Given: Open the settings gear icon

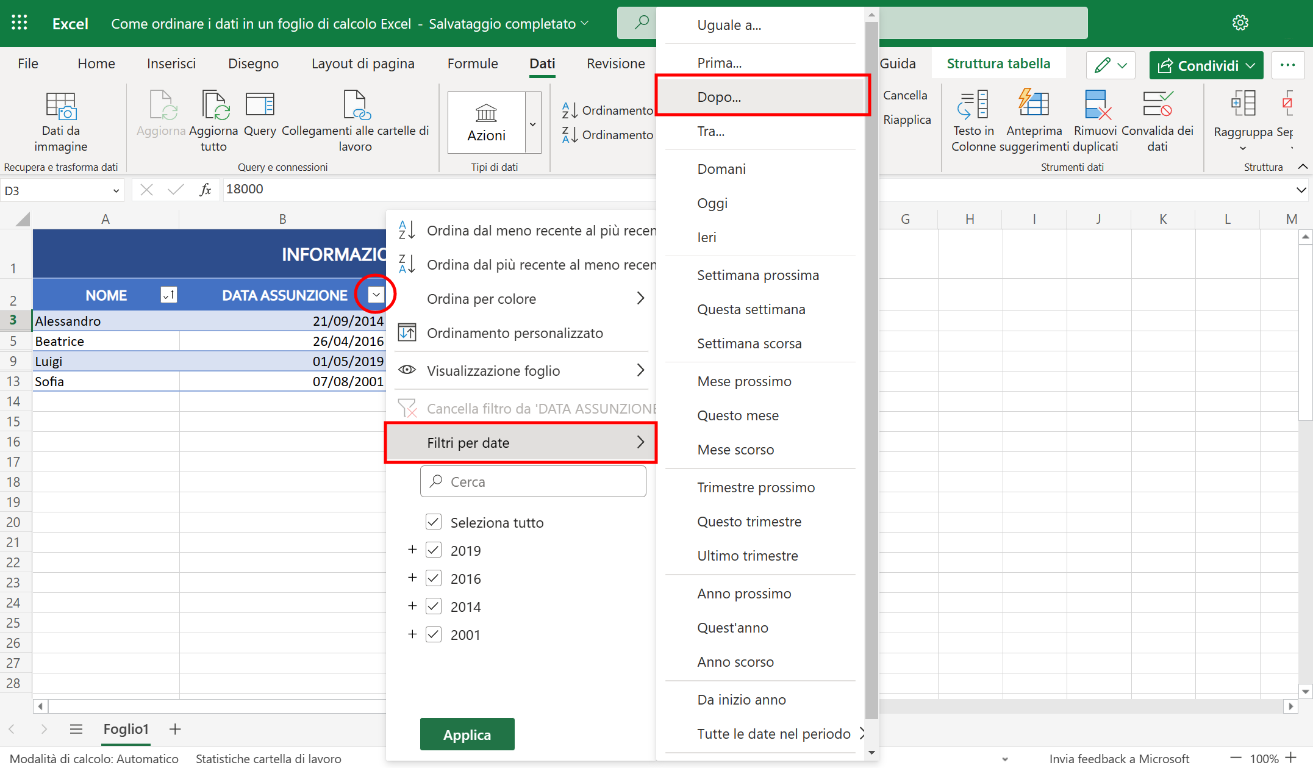Looking at the screenshot, I should 1240,23.
